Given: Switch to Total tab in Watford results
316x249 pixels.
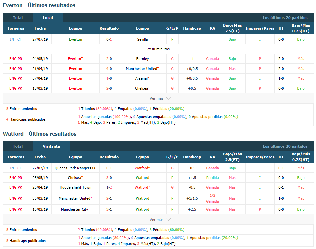Looking at the screenshot, I should point(18,146).
